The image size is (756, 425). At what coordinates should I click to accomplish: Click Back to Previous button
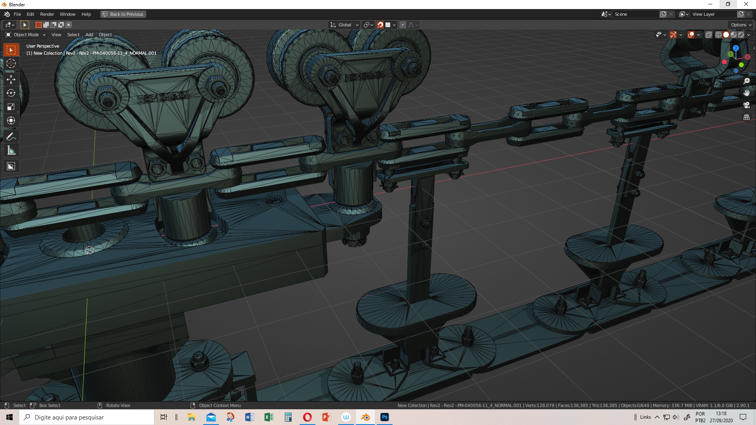(123, 14)
